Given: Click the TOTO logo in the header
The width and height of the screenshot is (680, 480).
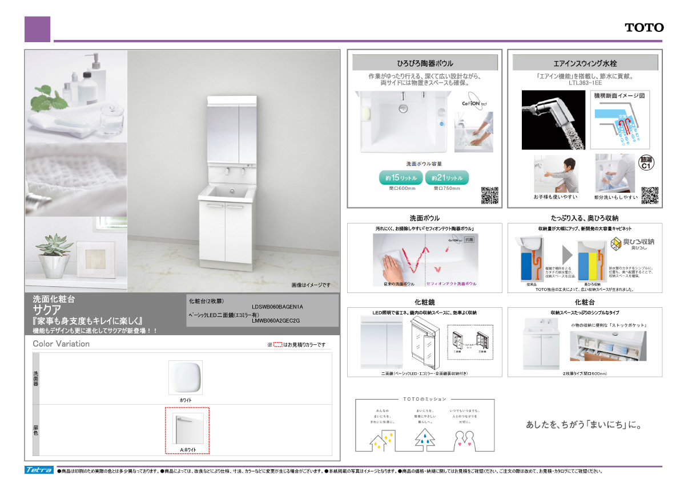Looking at the screenshot, I should 644,28.
